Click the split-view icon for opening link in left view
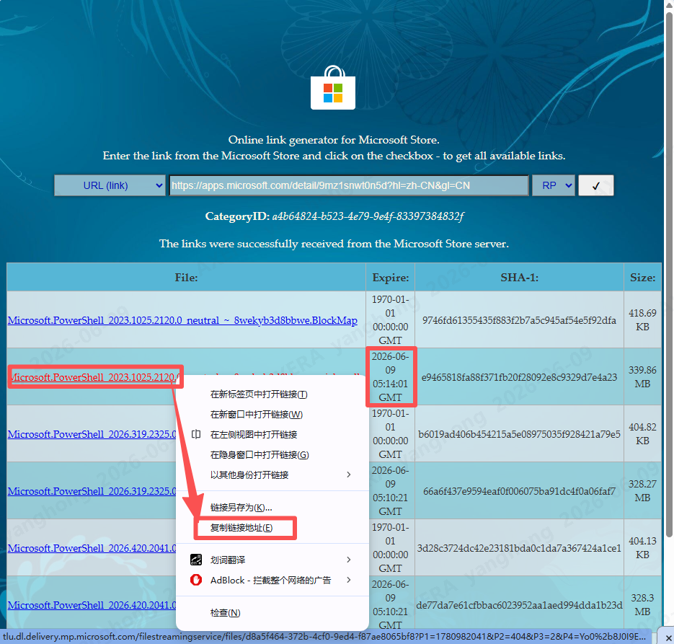Image resolution: width=674 pixels, height=644 pixels. (x=196, y=434)
